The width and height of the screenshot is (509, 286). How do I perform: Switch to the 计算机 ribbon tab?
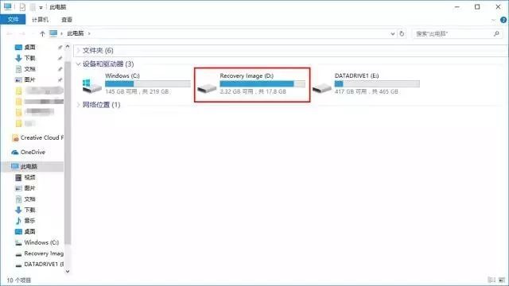pyautogui.click(x=40, y=20)
